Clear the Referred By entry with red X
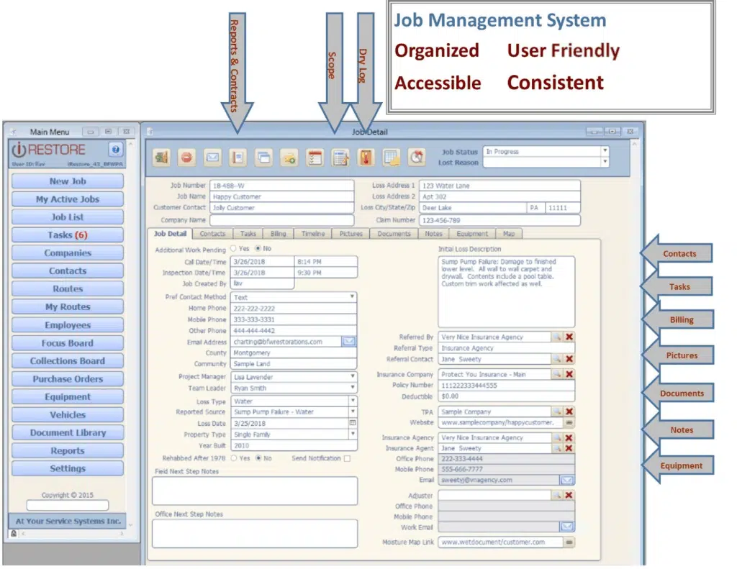Viewport: 737px width, 569px height. [x=569, y=337]
